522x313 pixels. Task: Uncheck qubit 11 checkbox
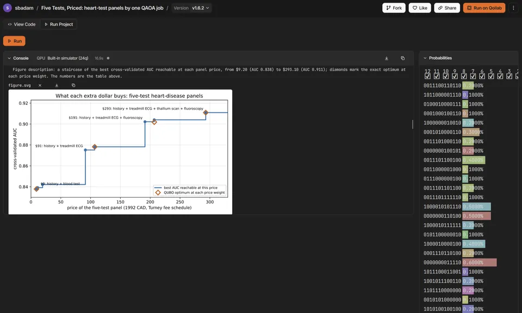coord(437,76)
